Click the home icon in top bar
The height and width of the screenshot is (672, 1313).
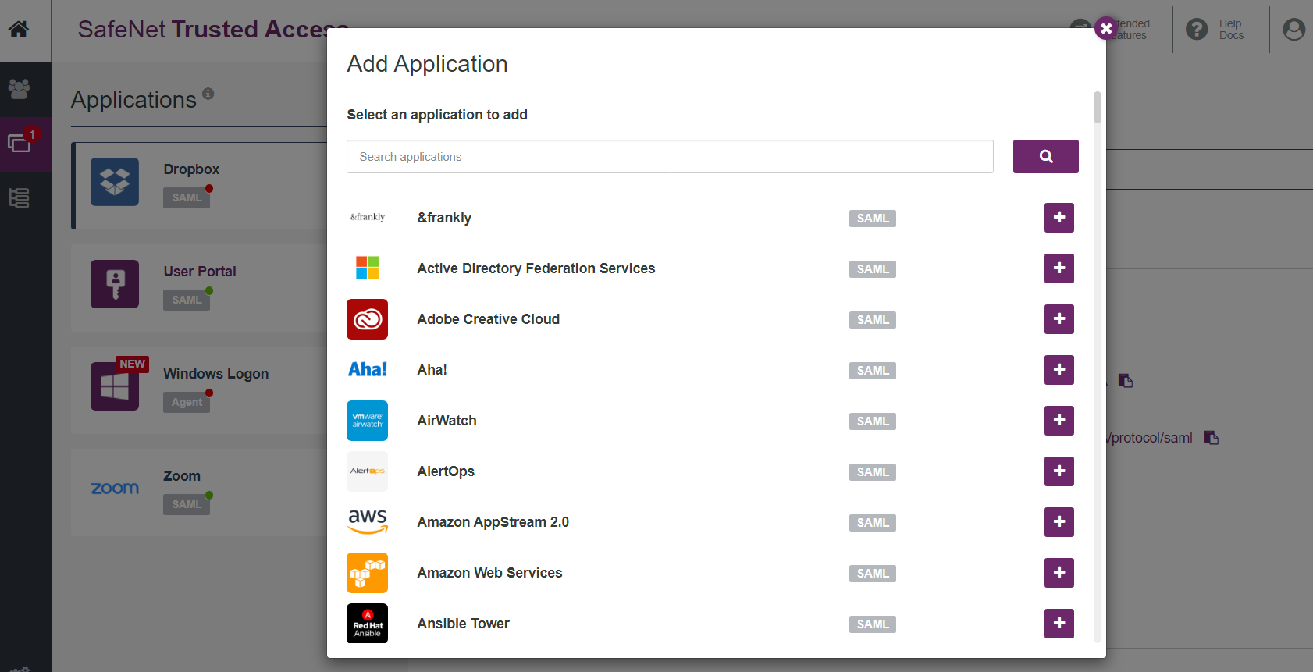click(19, 30)
